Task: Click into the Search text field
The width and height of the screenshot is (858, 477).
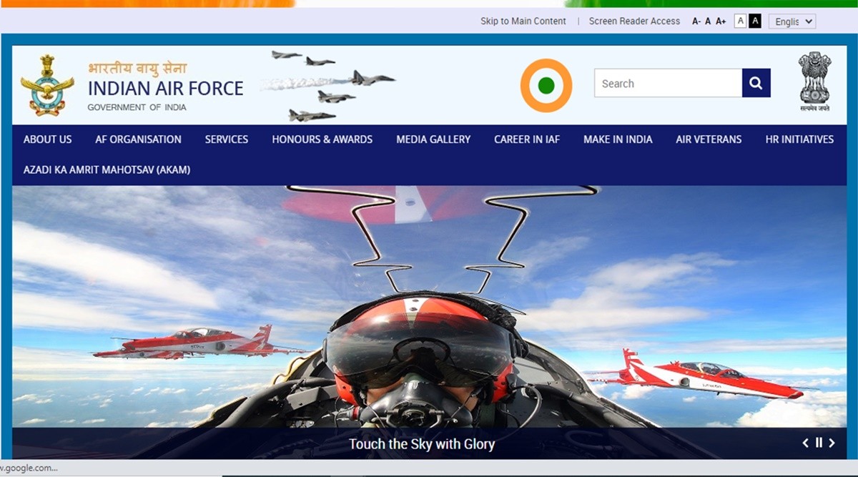Action: point(667,84)
